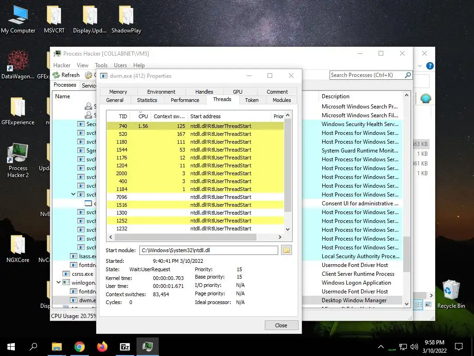Viewport: 474px width, 356px height.
Task: Open 7-Zip from the taskbar
Action: [125, 347]
